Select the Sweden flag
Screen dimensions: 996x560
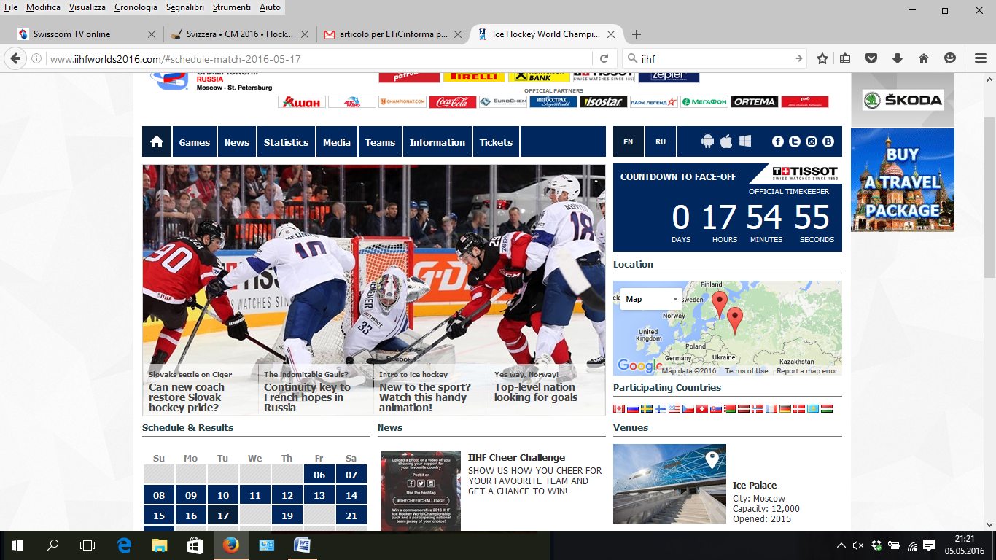(x=647, y=409)
